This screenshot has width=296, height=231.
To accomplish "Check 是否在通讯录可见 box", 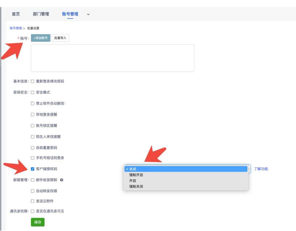I will click(x=33, y=211).
